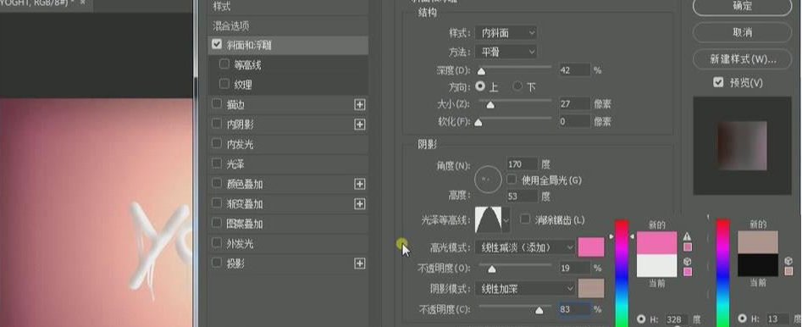Click the plus icon next to 内阴影
Screen dimensions: 802x327
[x=360, y=125]
